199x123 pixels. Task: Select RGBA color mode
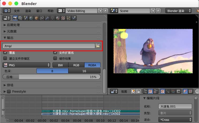[x=92, y=65]
